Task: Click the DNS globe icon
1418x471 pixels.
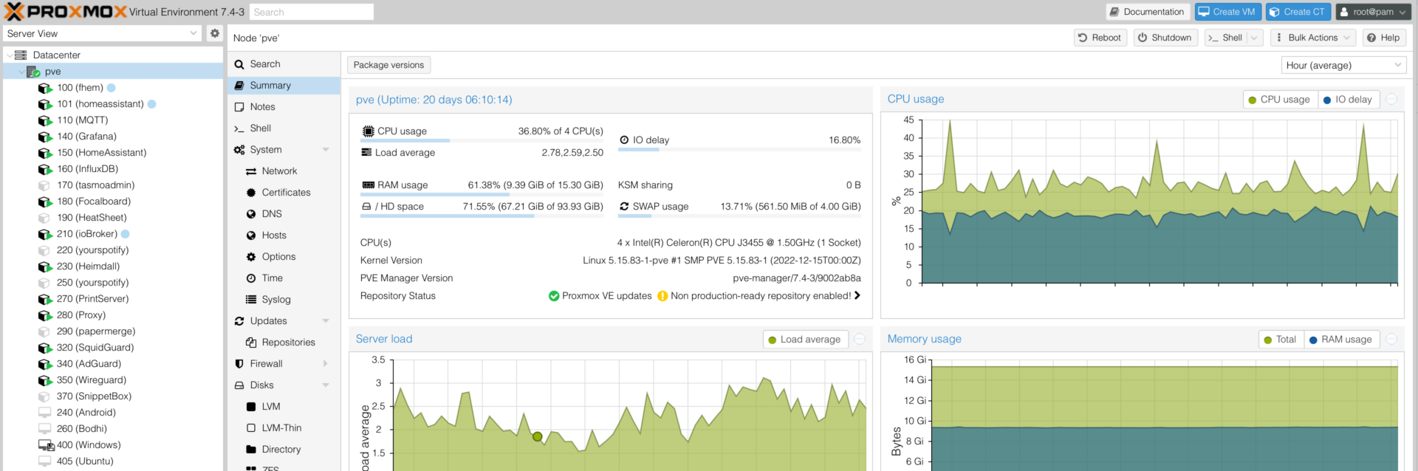Action: coord(251,214)
